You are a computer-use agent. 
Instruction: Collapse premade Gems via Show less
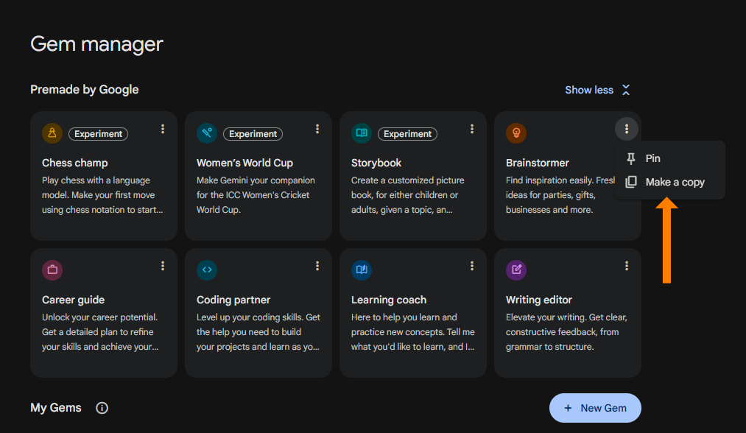click(x=597, y=89)
